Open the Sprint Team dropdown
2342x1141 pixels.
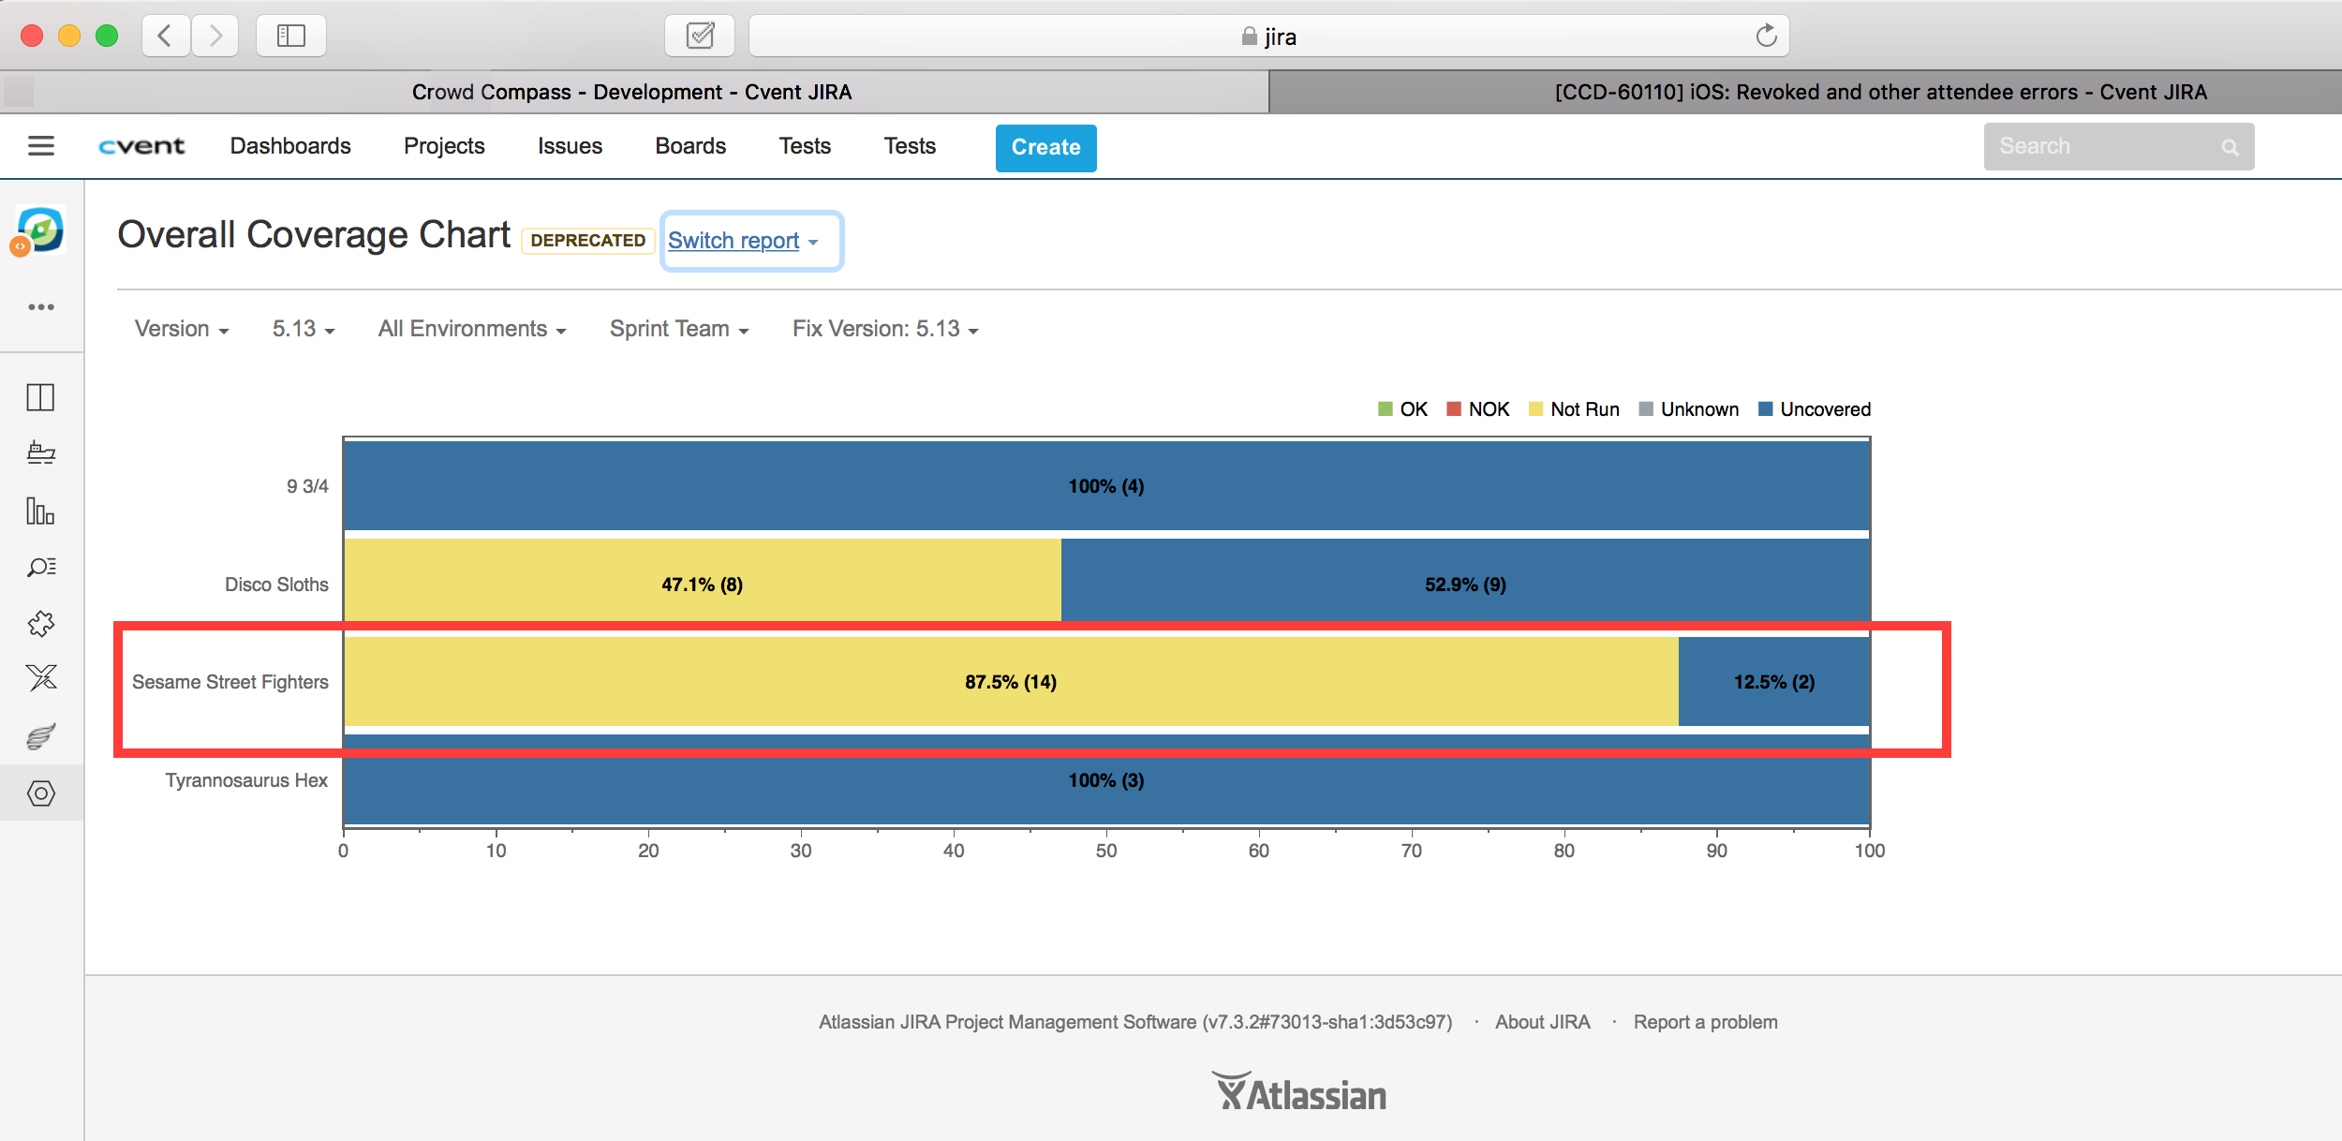tap(679, 329)
